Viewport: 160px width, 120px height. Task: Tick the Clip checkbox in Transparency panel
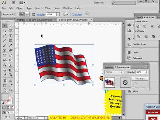[133, 83]
